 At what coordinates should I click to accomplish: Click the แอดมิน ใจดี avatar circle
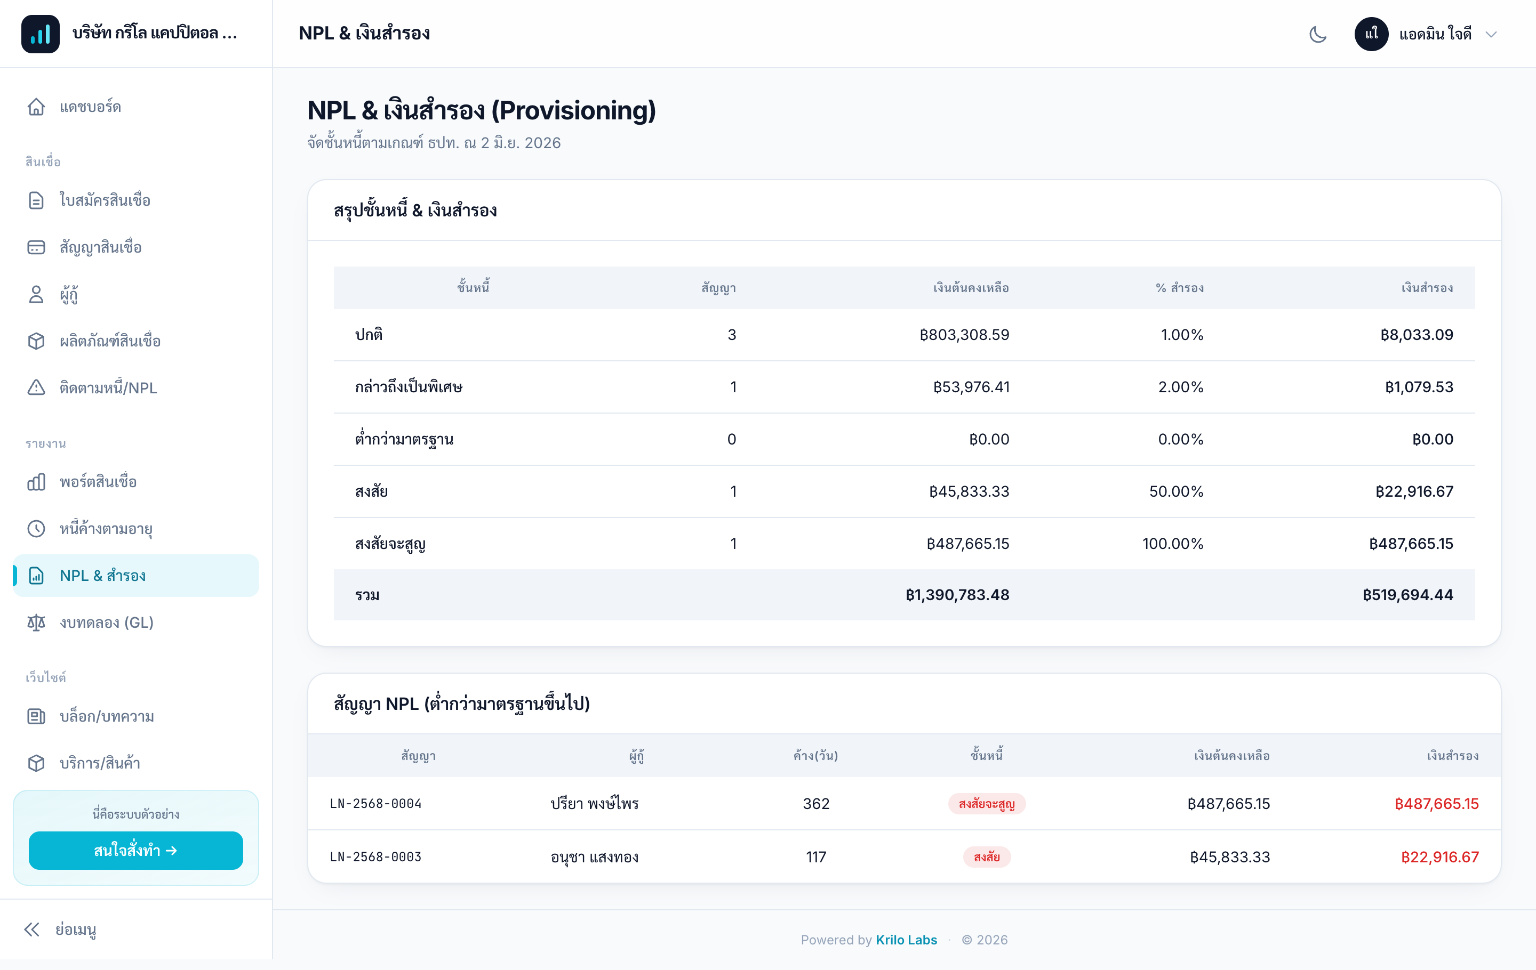1371,34
